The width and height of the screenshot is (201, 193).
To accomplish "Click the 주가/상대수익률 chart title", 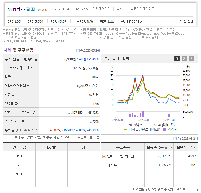I will 117,59.
